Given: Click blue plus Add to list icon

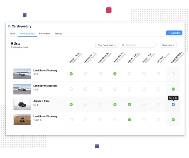Looking at the screenshot, I should 173,104.
